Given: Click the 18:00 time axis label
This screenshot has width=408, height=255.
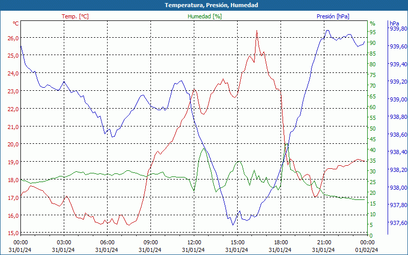Looking at the screenshot, I should click(281, 243).
